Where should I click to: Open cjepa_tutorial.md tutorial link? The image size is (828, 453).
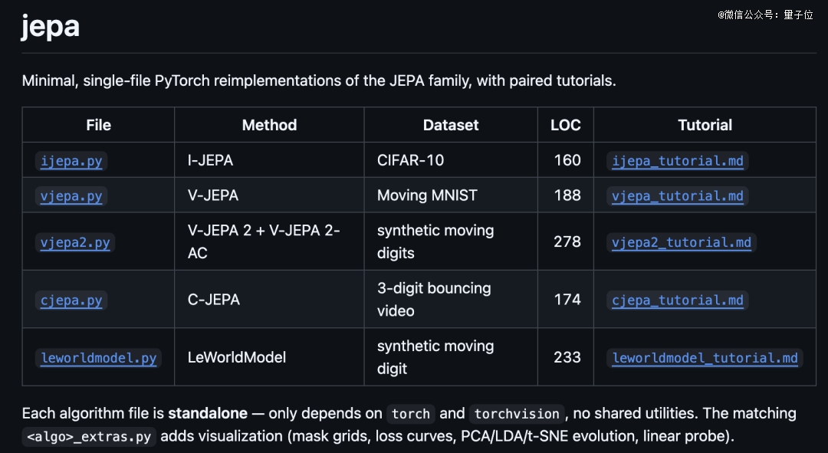coord(678,300)
